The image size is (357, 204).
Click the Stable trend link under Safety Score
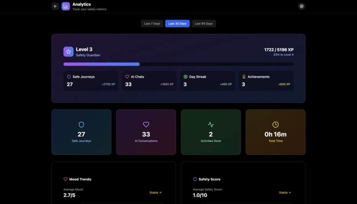pyautogui.click(x=285, y=192)
